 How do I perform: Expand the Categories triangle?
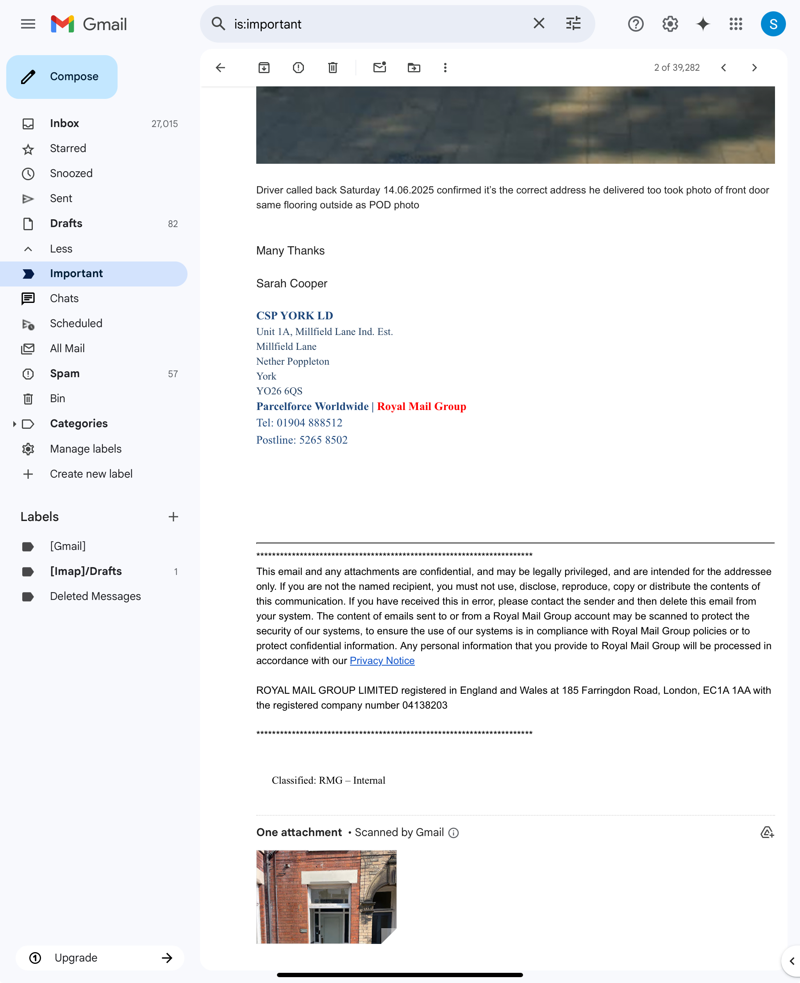pos(14,424)
